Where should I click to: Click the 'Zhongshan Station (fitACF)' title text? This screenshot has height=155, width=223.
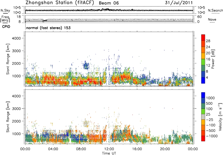[x=60, y=3]
